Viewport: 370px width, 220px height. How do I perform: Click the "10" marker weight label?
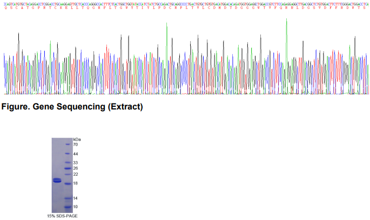click(75, 207)
